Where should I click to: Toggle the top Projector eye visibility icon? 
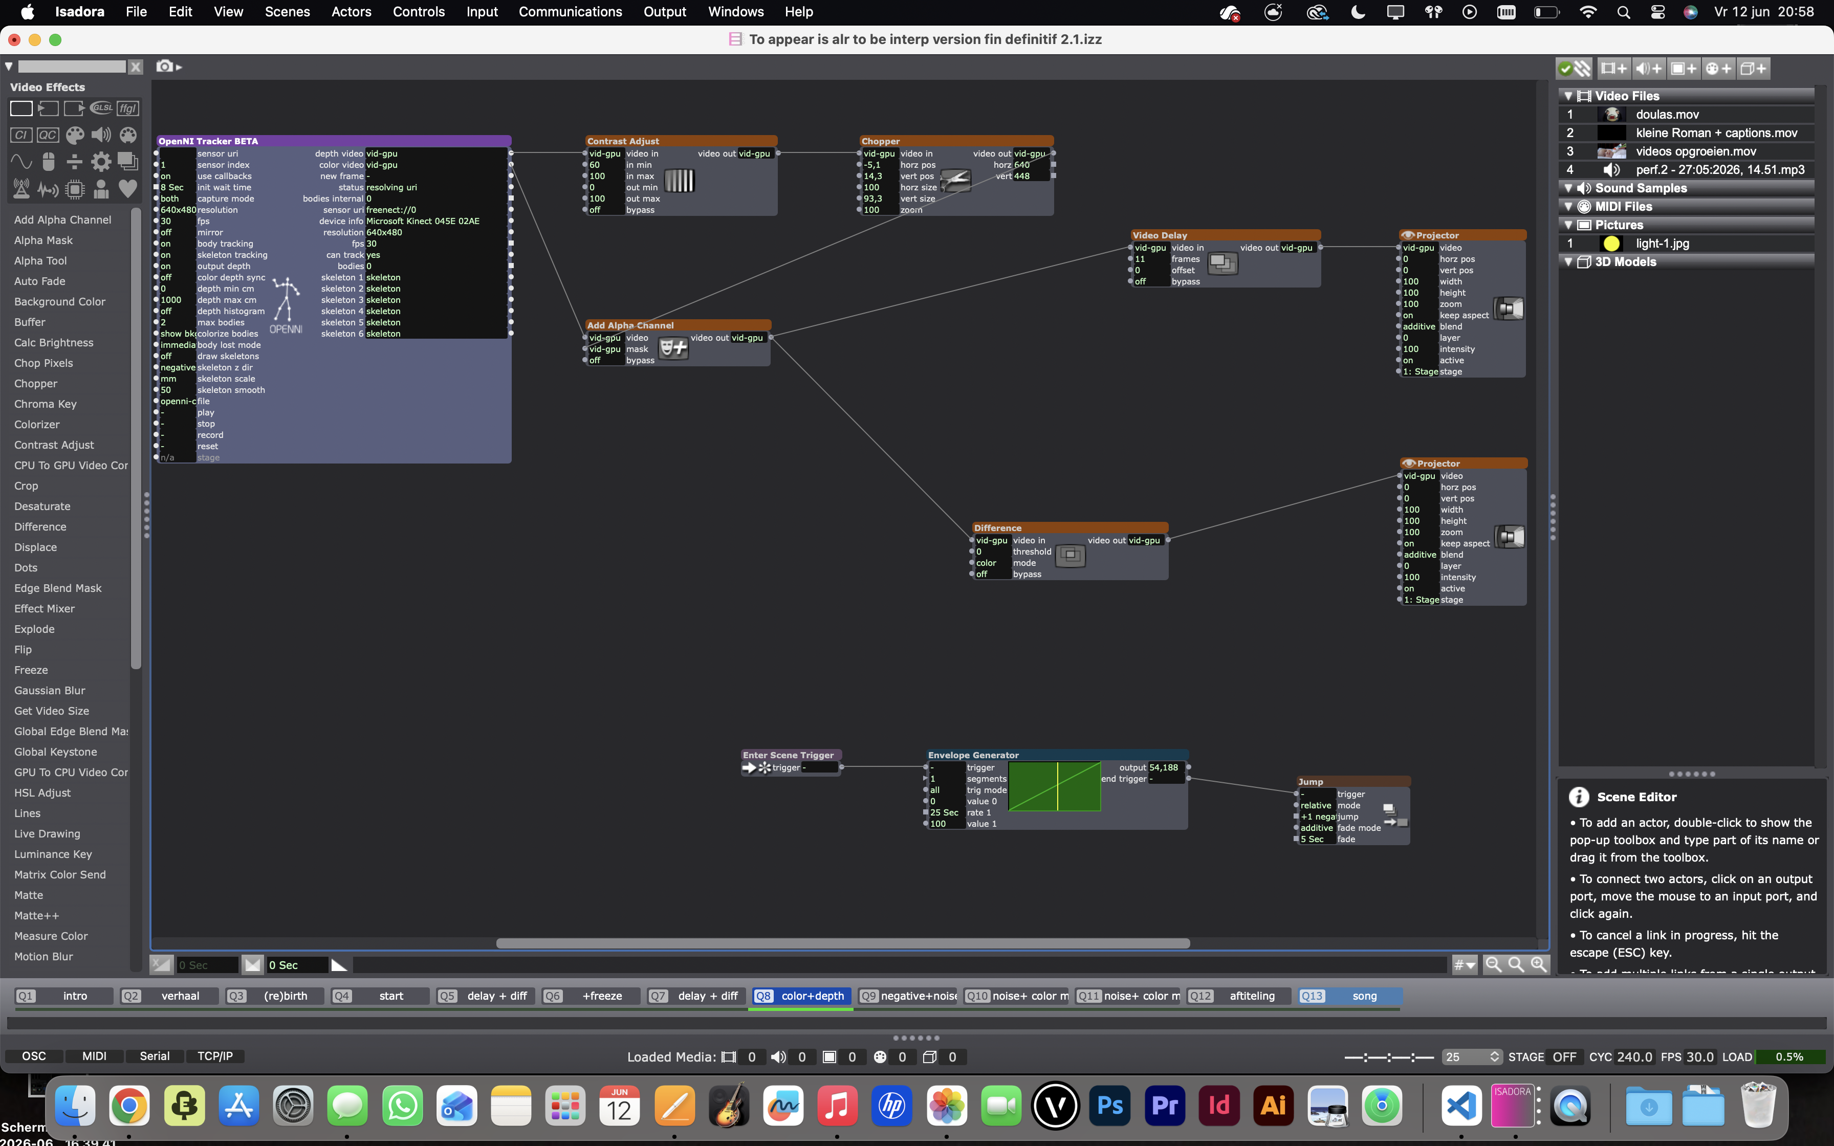click(1408, 235)
